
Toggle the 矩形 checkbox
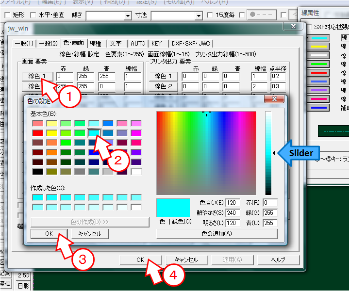point(6,16)
